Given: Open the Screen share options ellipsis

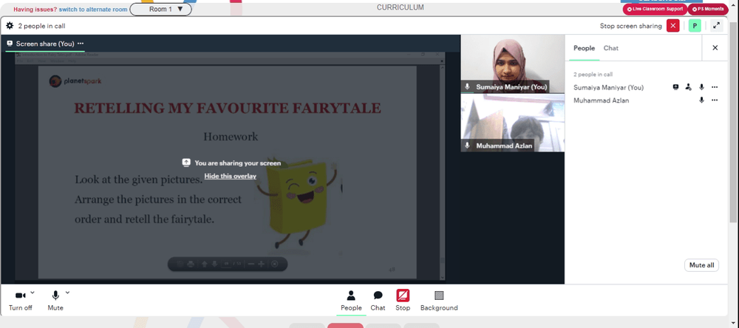Looking at the screenshot, I should point(81,44).
